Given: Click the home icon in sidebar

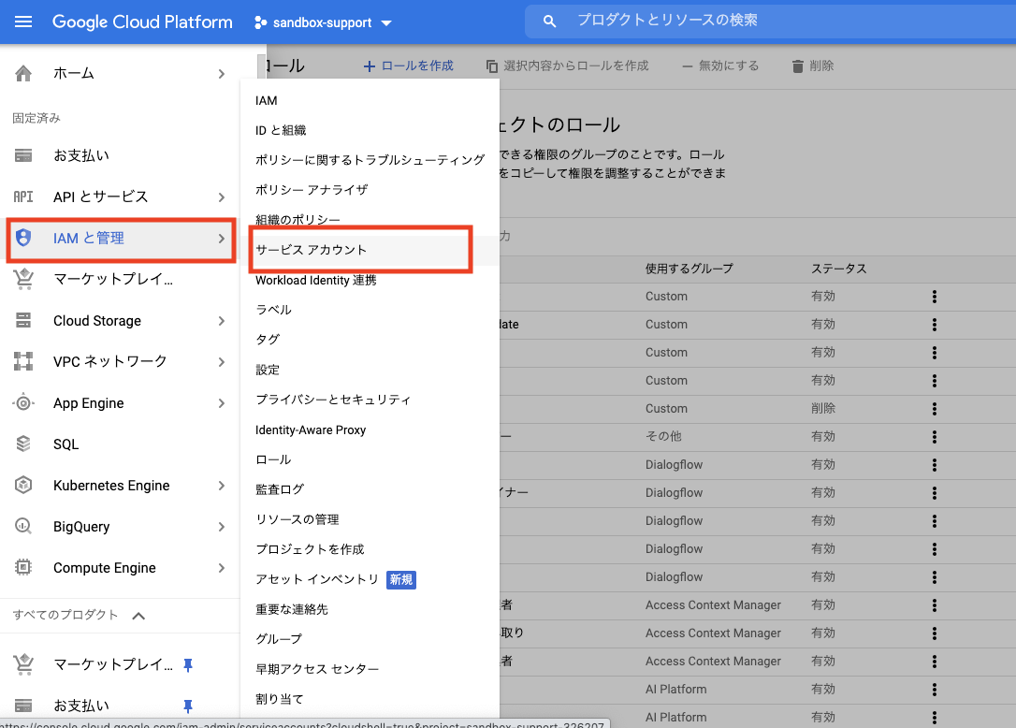Looking at the screenshot, I should [x=23, y=73].
